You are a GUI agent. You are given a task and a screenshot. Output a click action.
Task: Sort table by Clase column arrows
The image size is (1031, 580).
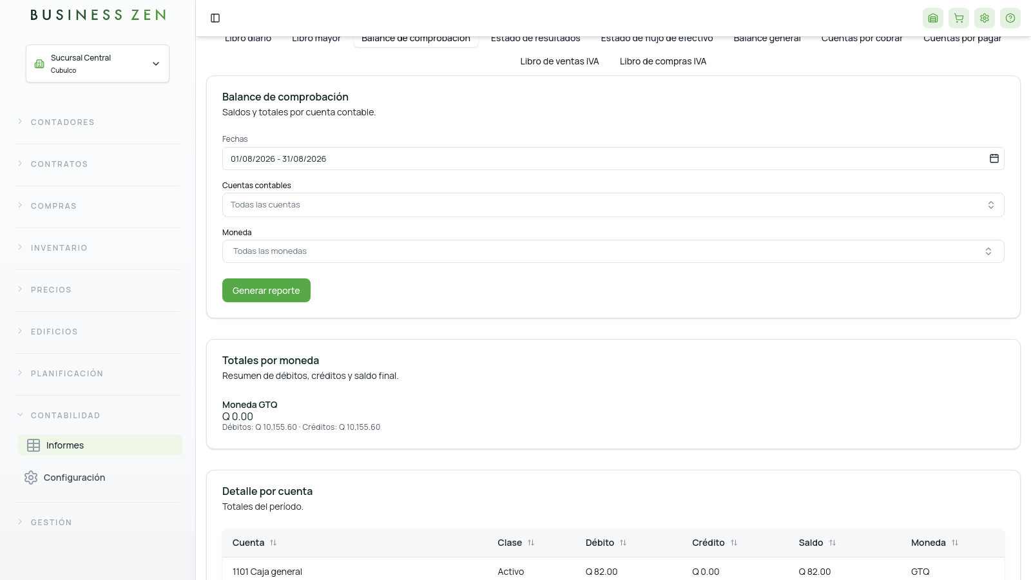[x=531, y=543]
